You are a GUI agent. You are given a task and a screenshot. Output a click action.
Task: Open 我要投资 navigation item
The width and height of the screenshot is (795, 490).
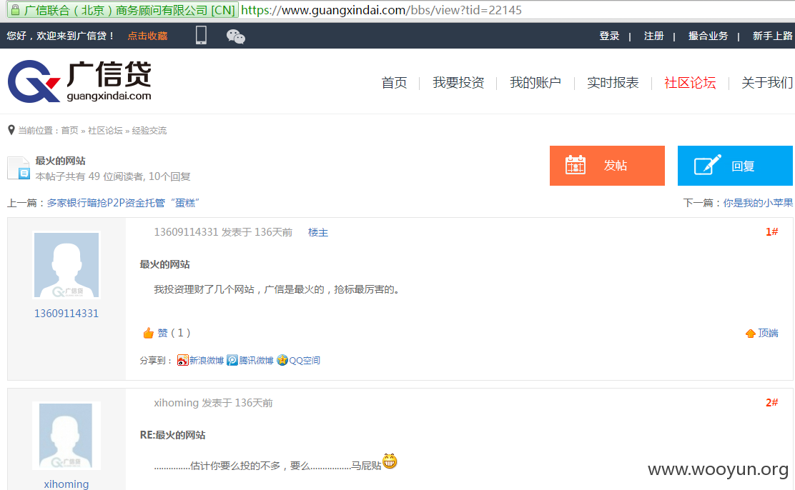click(x=458, y=83)
